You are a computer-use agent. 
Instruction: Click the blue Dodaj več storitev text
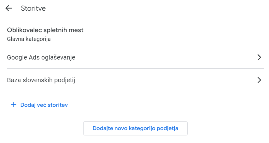pos(44,105)
